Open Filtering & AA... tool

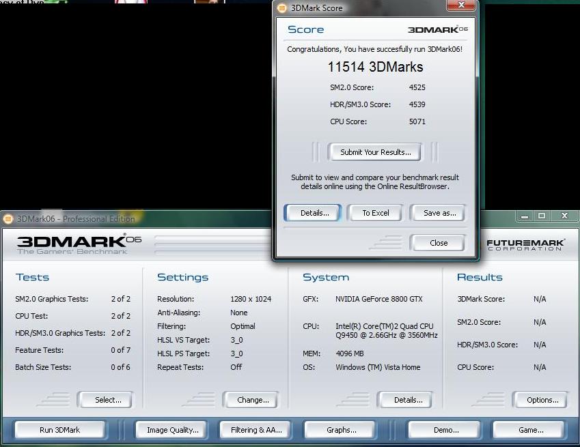pyautogui.click(x=255, y=430)
